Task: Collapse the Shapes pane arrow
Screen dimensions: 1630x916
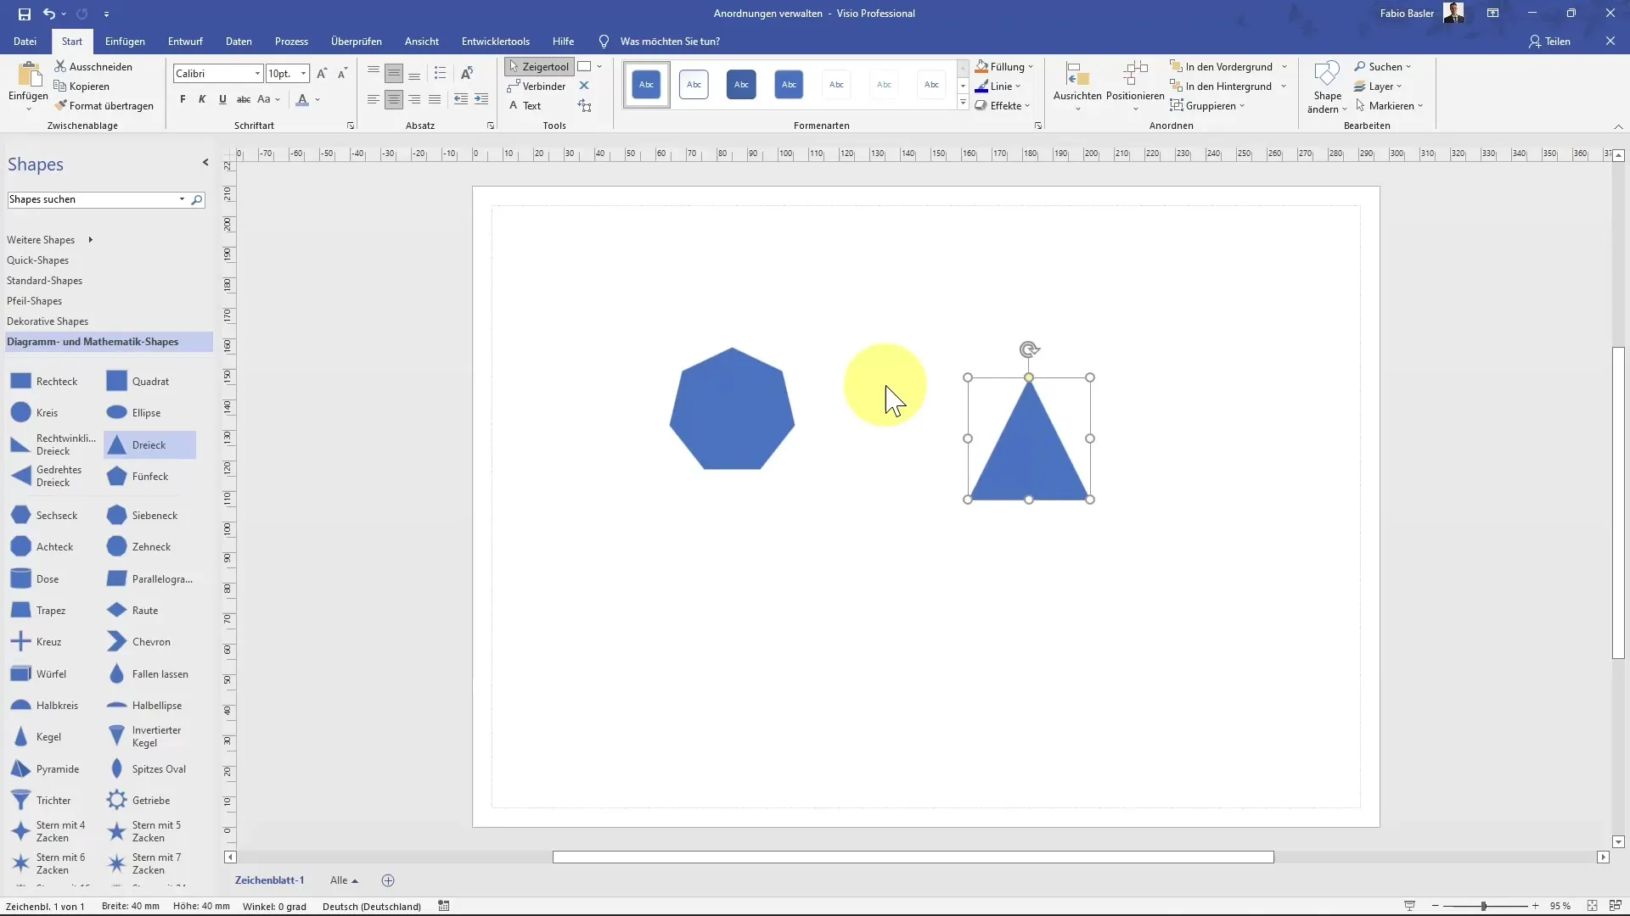Action: tap(205, 163)
